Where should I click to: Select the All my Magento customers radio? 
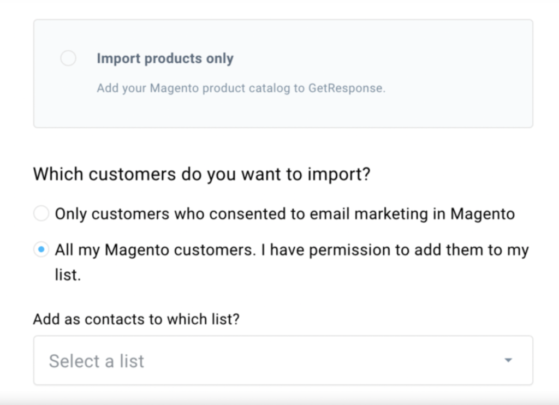41,249
